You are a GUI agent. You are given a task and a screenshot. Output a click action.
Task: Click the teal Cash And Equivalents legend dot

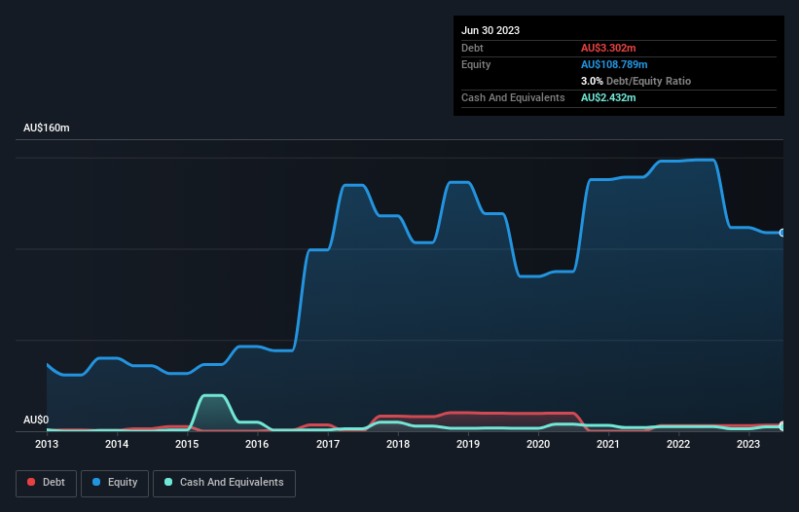point(168,482)
